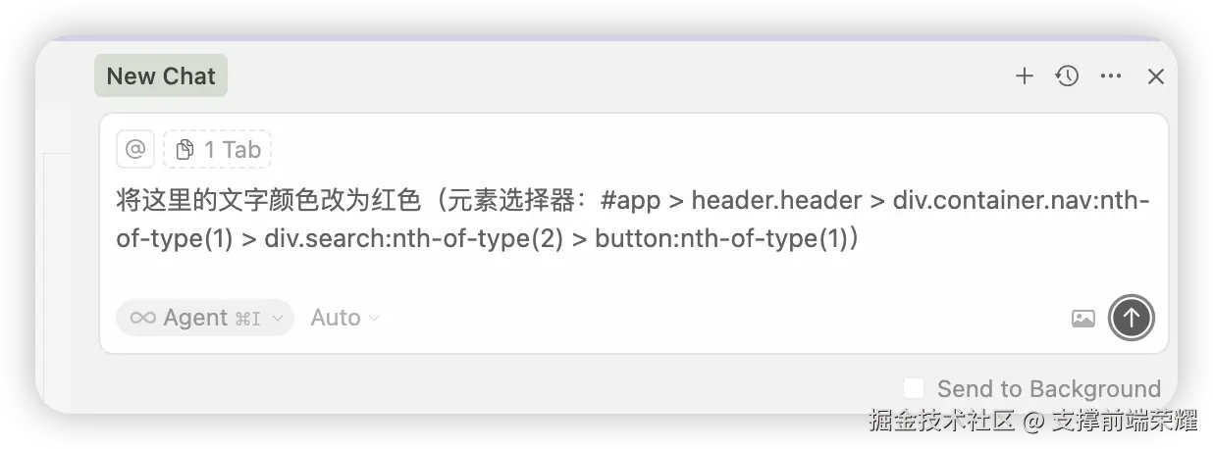1213x449 pixels.
Task: Click the word "header.header" in the prompt
Action: pyautogui.click(x=773, y=201)
